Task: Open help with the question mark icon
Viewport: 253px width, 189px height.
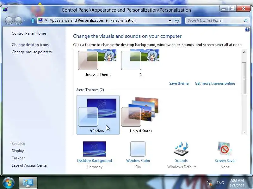Action: click(x=247, y=30)
